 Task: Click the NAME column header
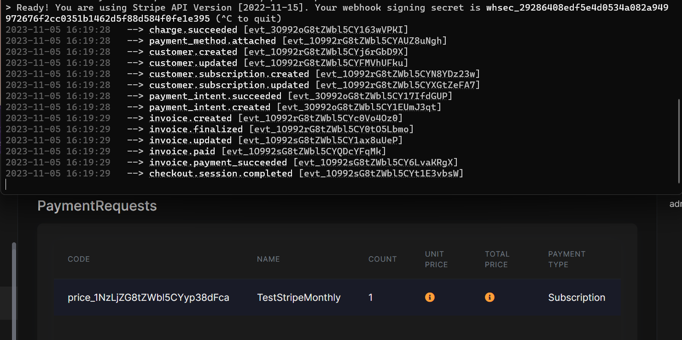coord(268,259)
